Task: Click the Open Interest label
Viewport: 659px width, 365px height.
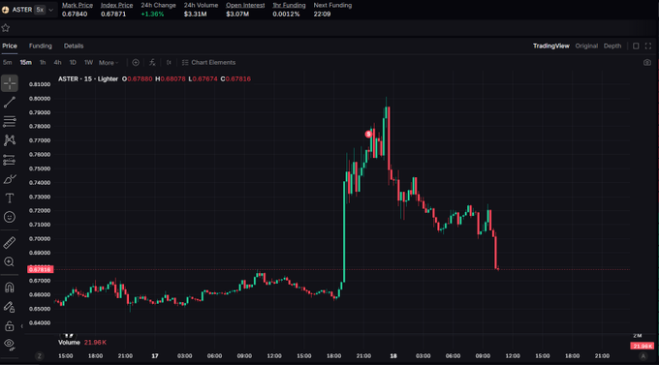Action: click(245, 6)
